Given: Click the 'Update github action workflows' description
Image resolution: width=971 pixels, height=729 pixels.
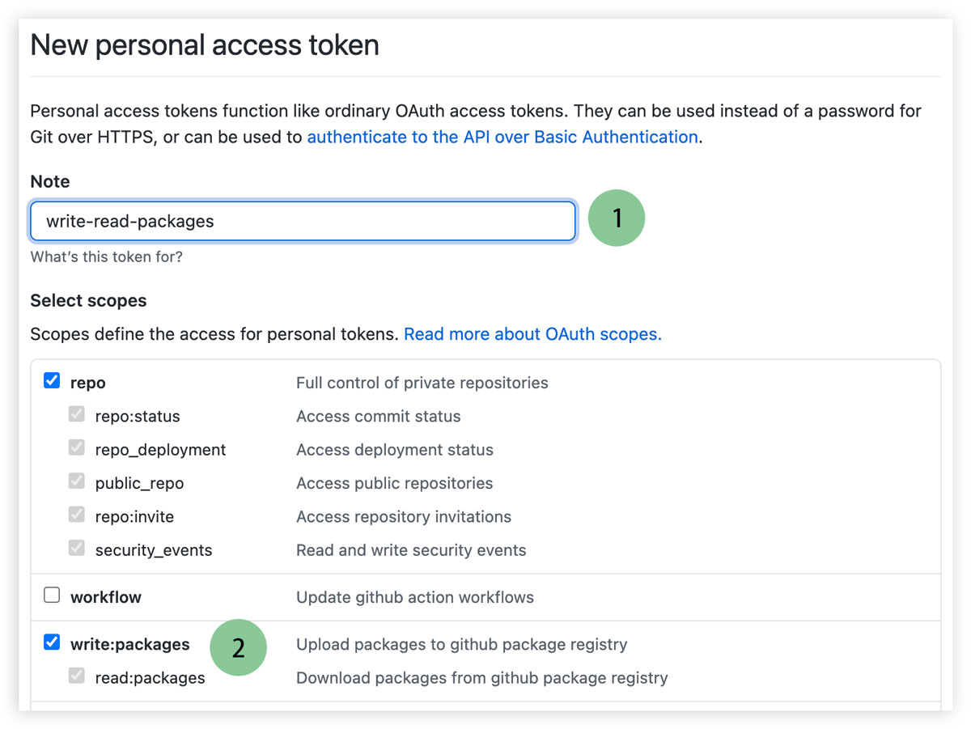Looking at the screenshot, I should 415,597.
